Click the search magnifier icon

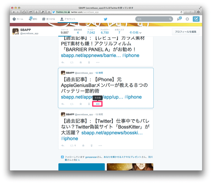(x=170, y=19)
